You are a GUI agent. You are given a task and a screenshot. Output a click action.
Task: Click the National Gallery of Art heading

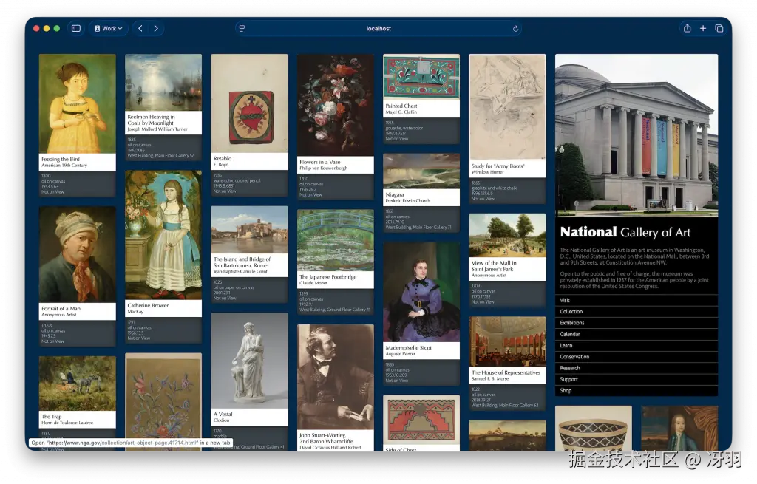point(625,232)
